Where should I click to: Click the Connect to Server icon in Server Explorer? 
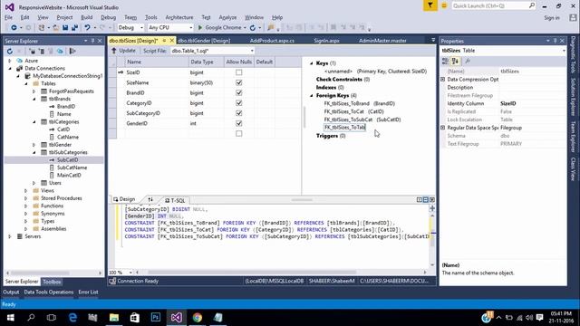pyautogui.click(x=42, y=51)
